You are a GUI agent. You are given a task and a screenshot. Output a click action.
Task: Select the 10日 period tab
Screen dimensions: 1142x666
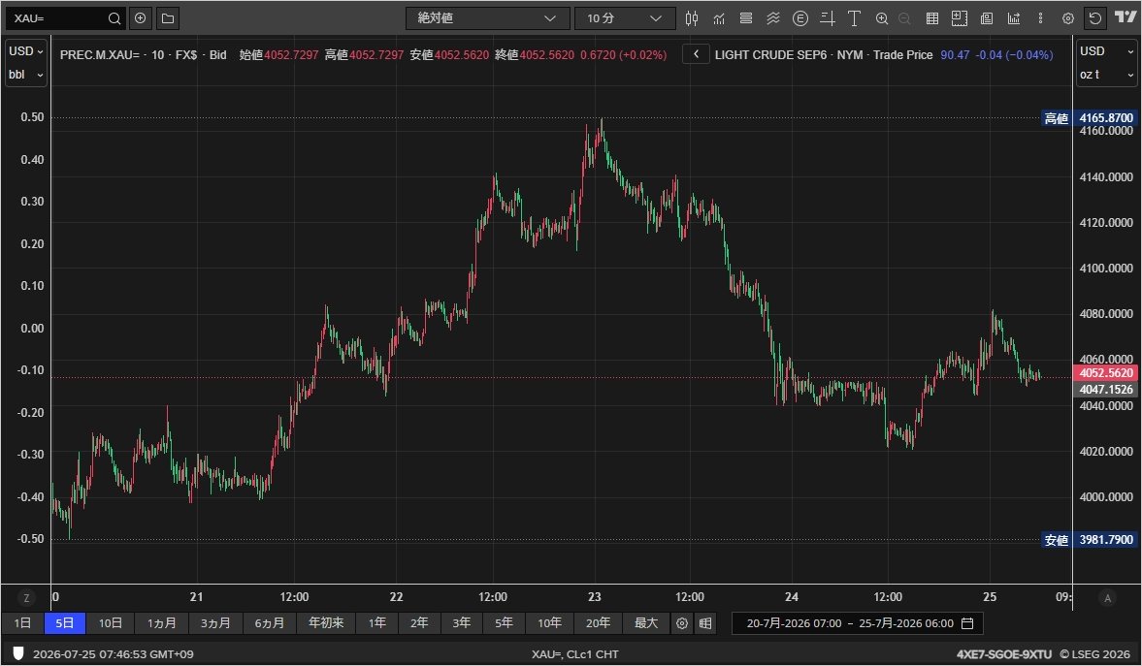pos(111,623)
